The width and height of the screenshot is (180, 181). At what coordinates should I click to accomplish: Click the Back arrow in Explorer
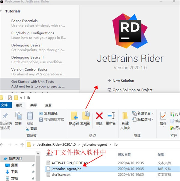pyautogui.click(x=2, y=145)
